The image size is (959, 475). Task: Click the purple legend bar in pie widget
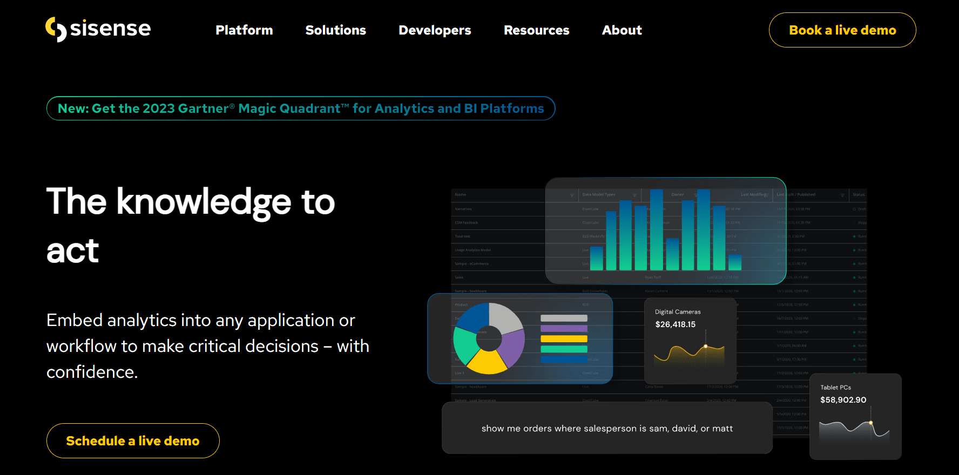[564, 329]
